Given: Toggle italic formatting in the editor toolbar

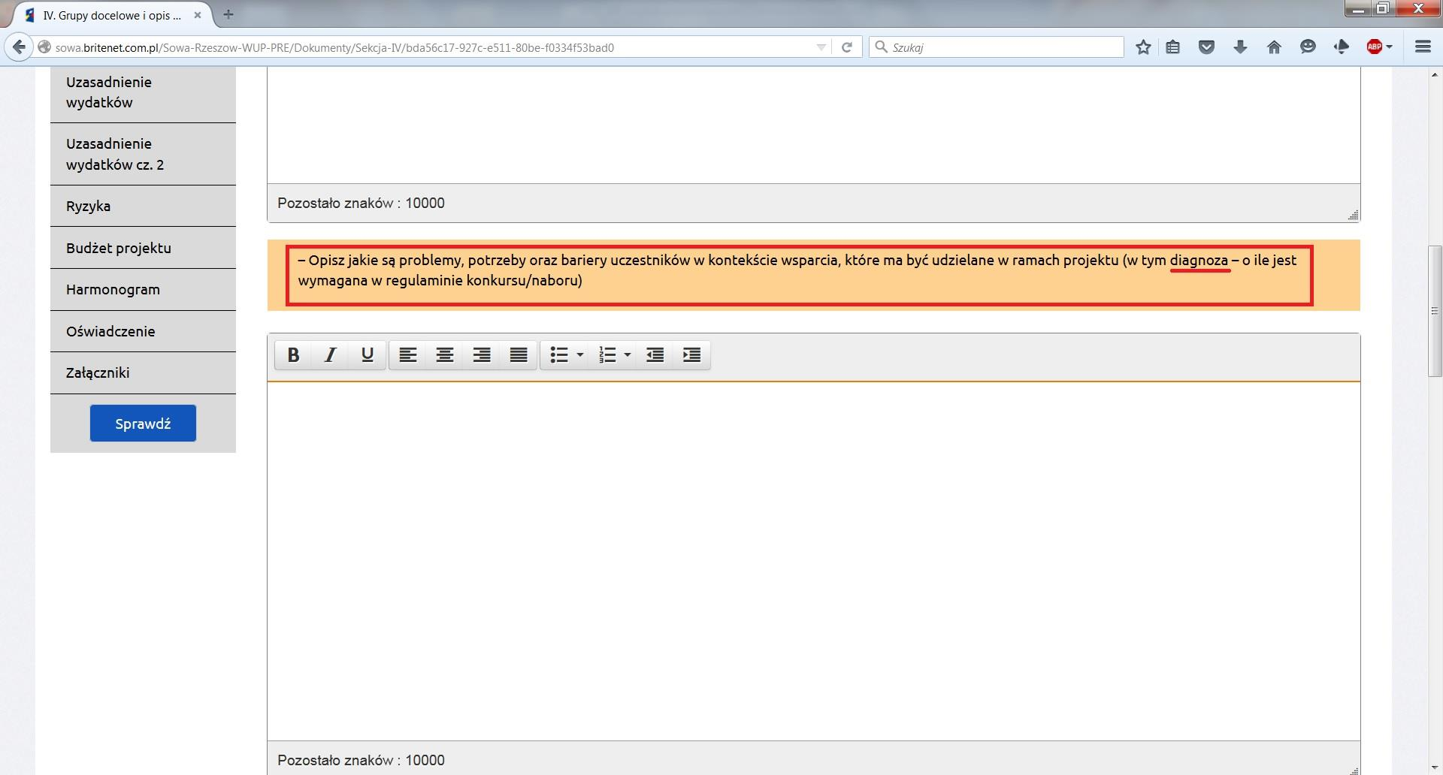Looking at the screenshot, I should [331, 354].
